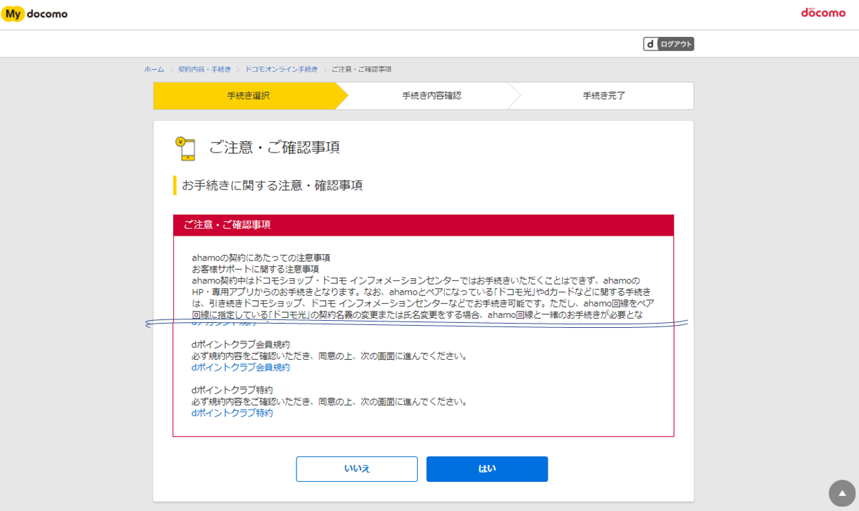This screenshot has height=511, width=859.
Task: Click the ログアウト button
Action: click(x=668, y=44)
